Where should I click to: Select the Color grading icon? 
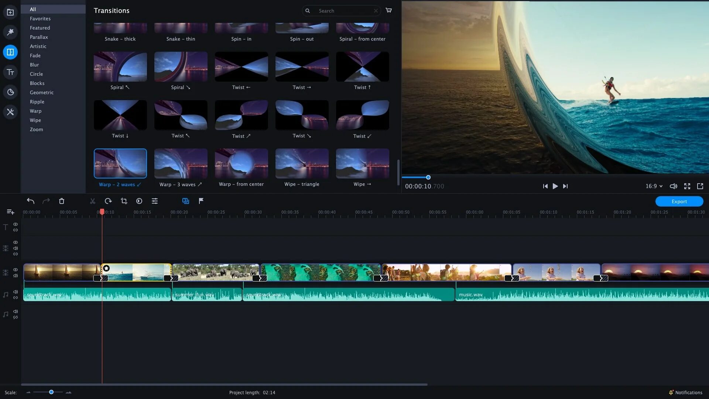tap(10, 92)
